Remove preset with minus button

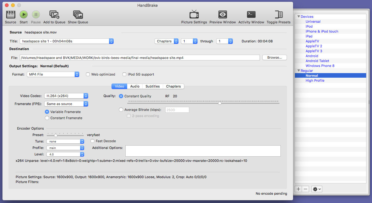click(305, 189)
